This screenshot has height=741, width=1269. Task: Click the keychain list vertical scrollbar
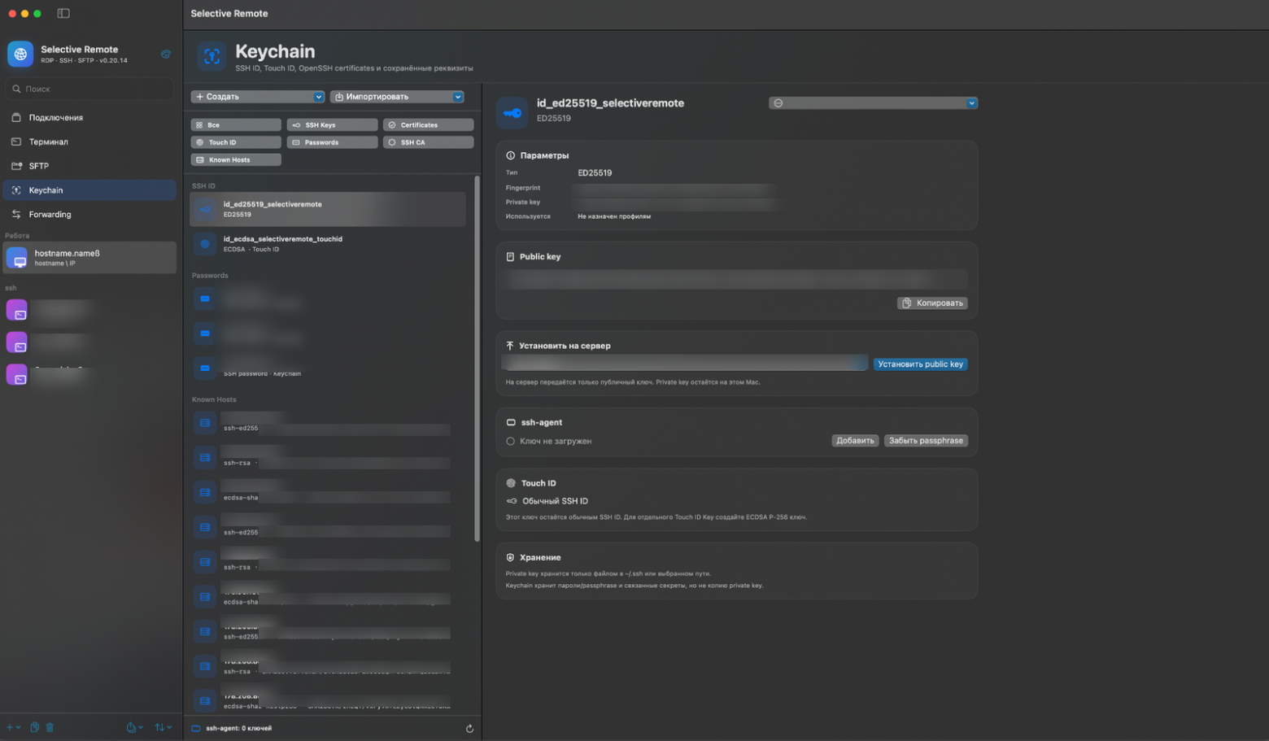477,358
